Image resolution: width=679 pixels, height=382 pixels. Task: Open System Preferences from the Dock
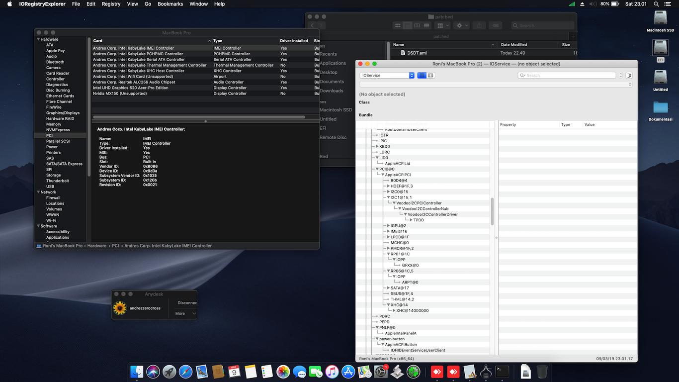pos(381,372)
